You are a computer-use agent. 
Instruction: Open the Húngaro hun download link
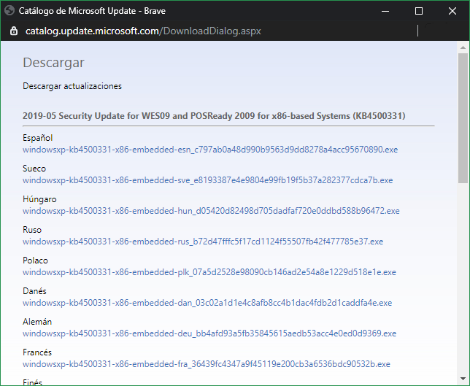(x=211, y=211)
